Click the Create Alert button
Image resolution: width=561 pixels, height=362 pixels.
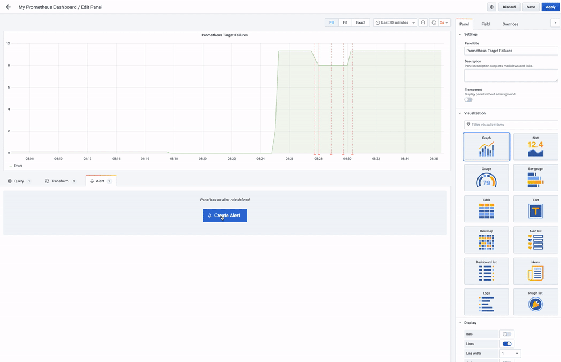point(225,216)
